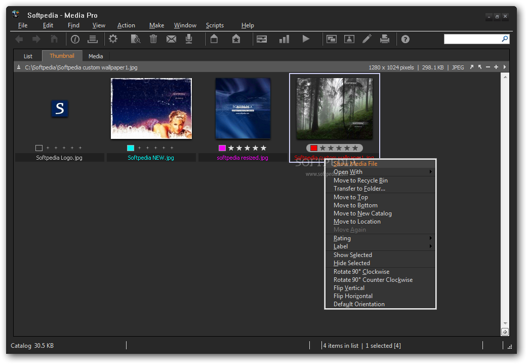The width and height of the screenshot is (527, 364).
Task: Click the pencil edit toolbar icon
Action: tap(367, 39)
